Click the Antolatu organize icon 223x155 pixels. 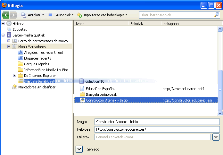click(24, 15)
